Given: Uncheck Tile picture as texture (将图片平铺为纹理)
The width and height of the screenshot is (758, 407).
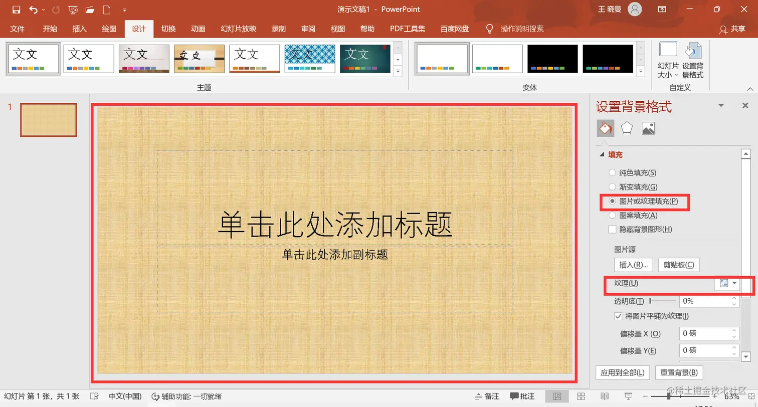Looking at the screenshot, I should point(618,316).
